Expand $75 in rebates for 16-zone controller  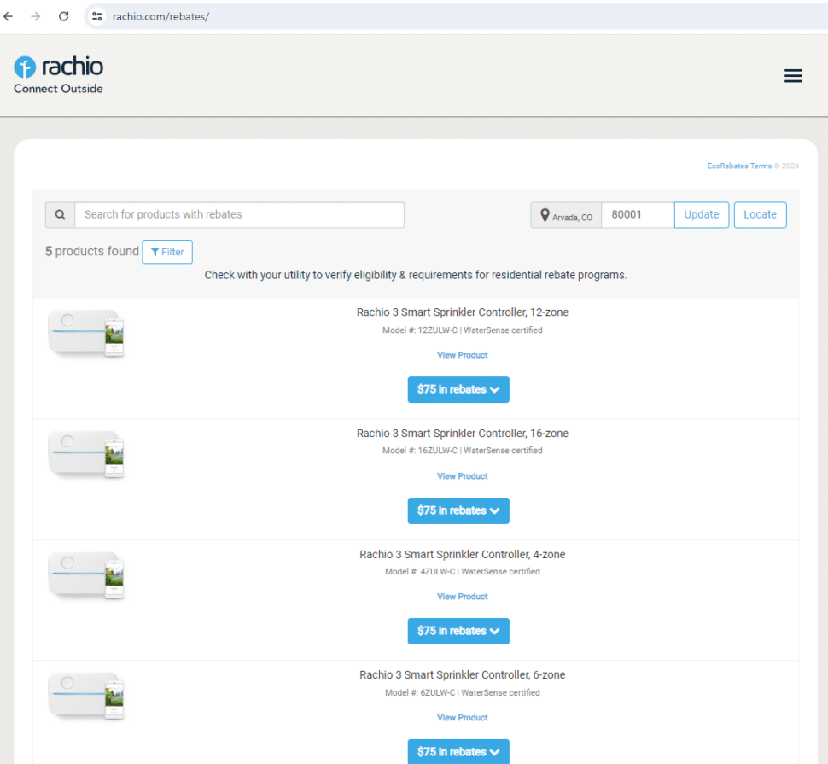tap(458, 510)
